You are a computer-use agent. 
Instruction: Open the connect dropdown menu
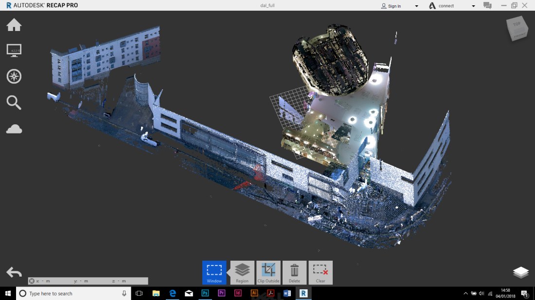[473, 5]
